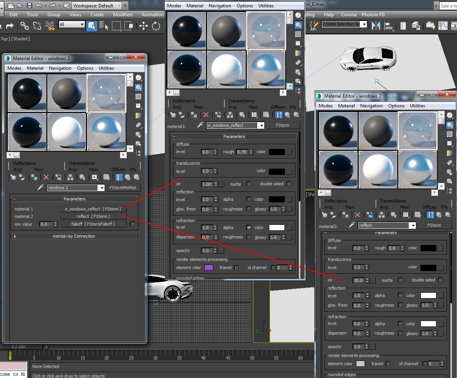
Task: Click the purple element color swatch
Action: (x=209, y=268)
